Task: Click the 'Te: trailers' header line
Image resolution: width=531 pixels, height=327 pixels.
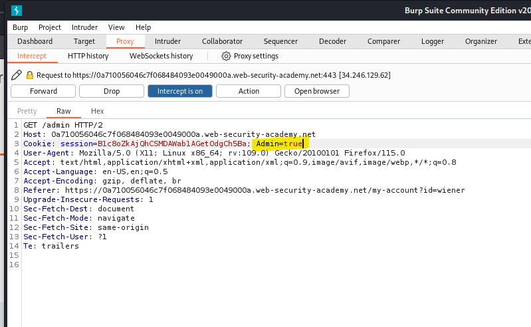Action: point(51,246)
